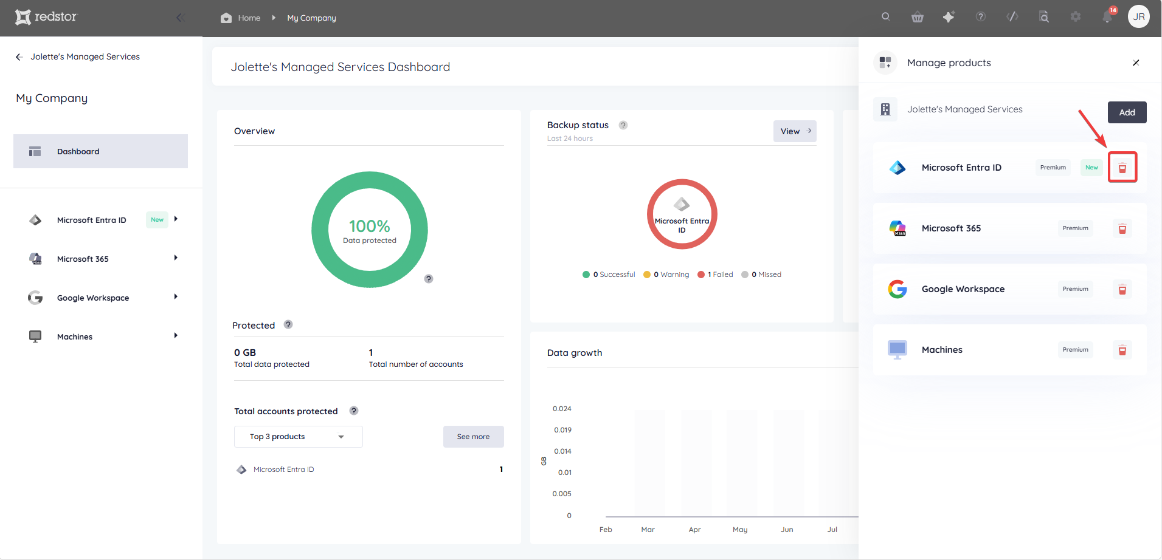Image resolution: width=1162 pixels, height=560 pixels.
Task: Click the Backup status help icon
Action: point(623,125)
